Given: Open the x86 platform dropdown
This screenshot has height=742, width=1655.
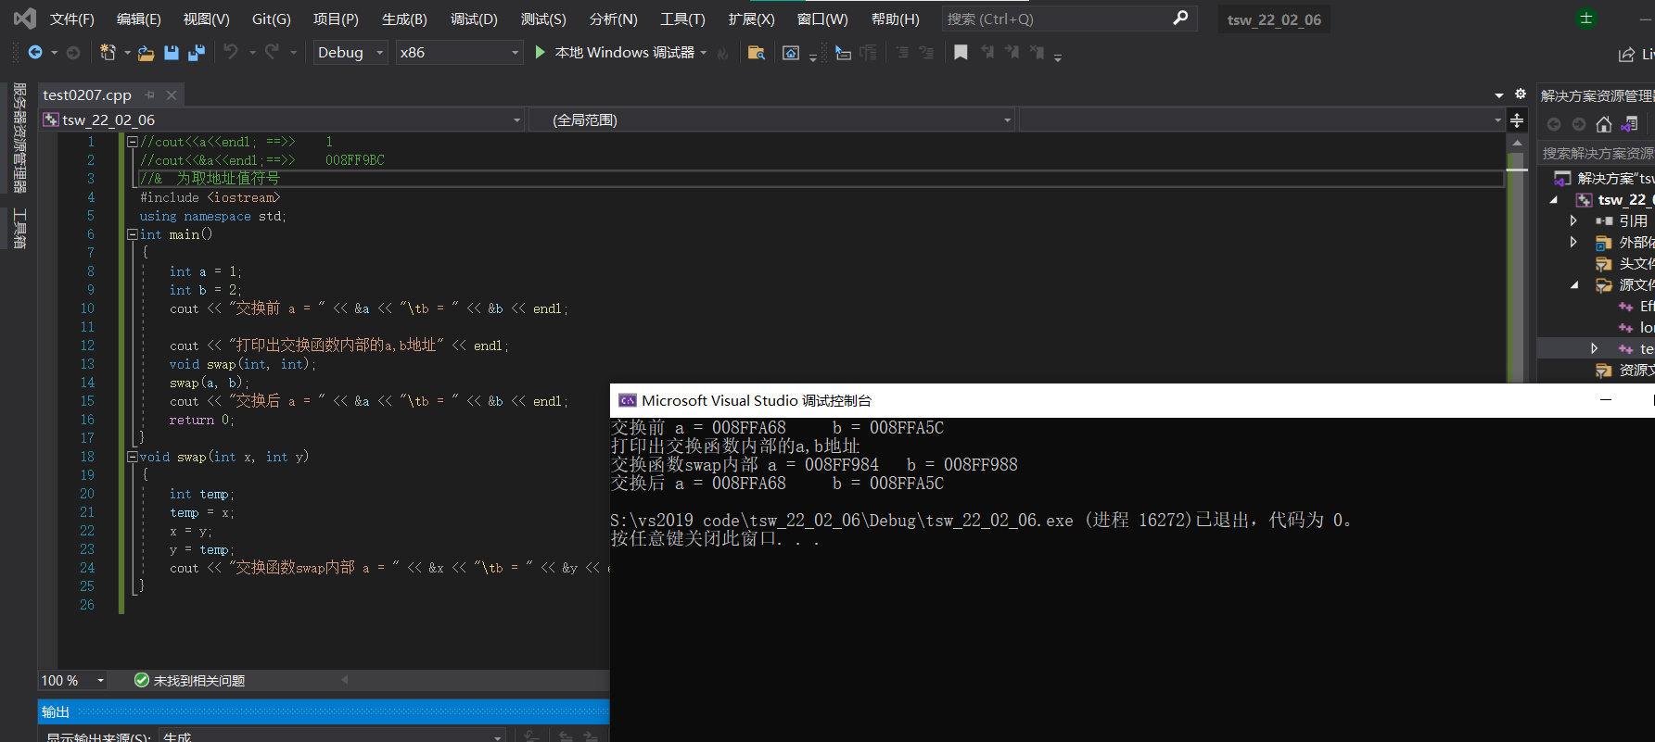Looking at the screenshot, I should coord(459,53).
